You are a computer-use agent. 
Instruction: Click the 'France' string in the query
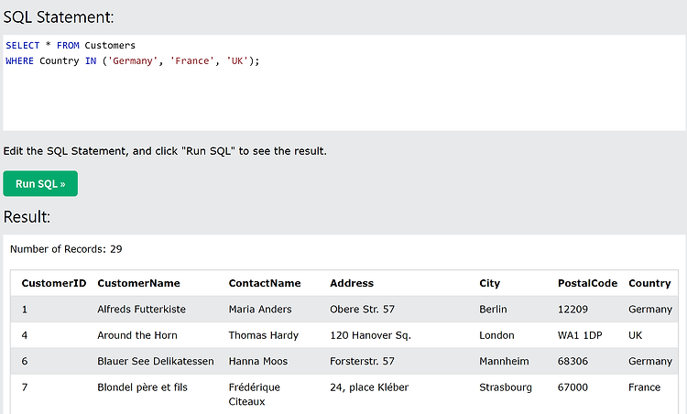tap(192, 60)
